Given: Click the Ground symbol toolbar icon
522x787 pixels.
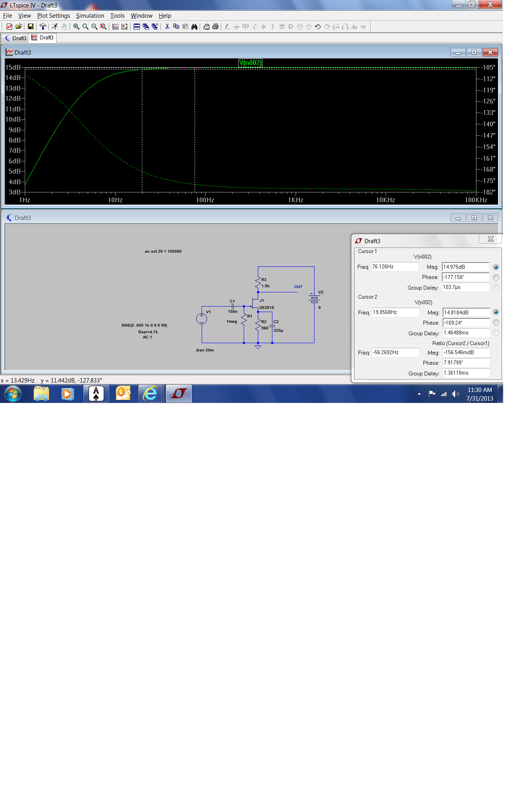Looking at the screenshot, I should (x=236, y=27).
